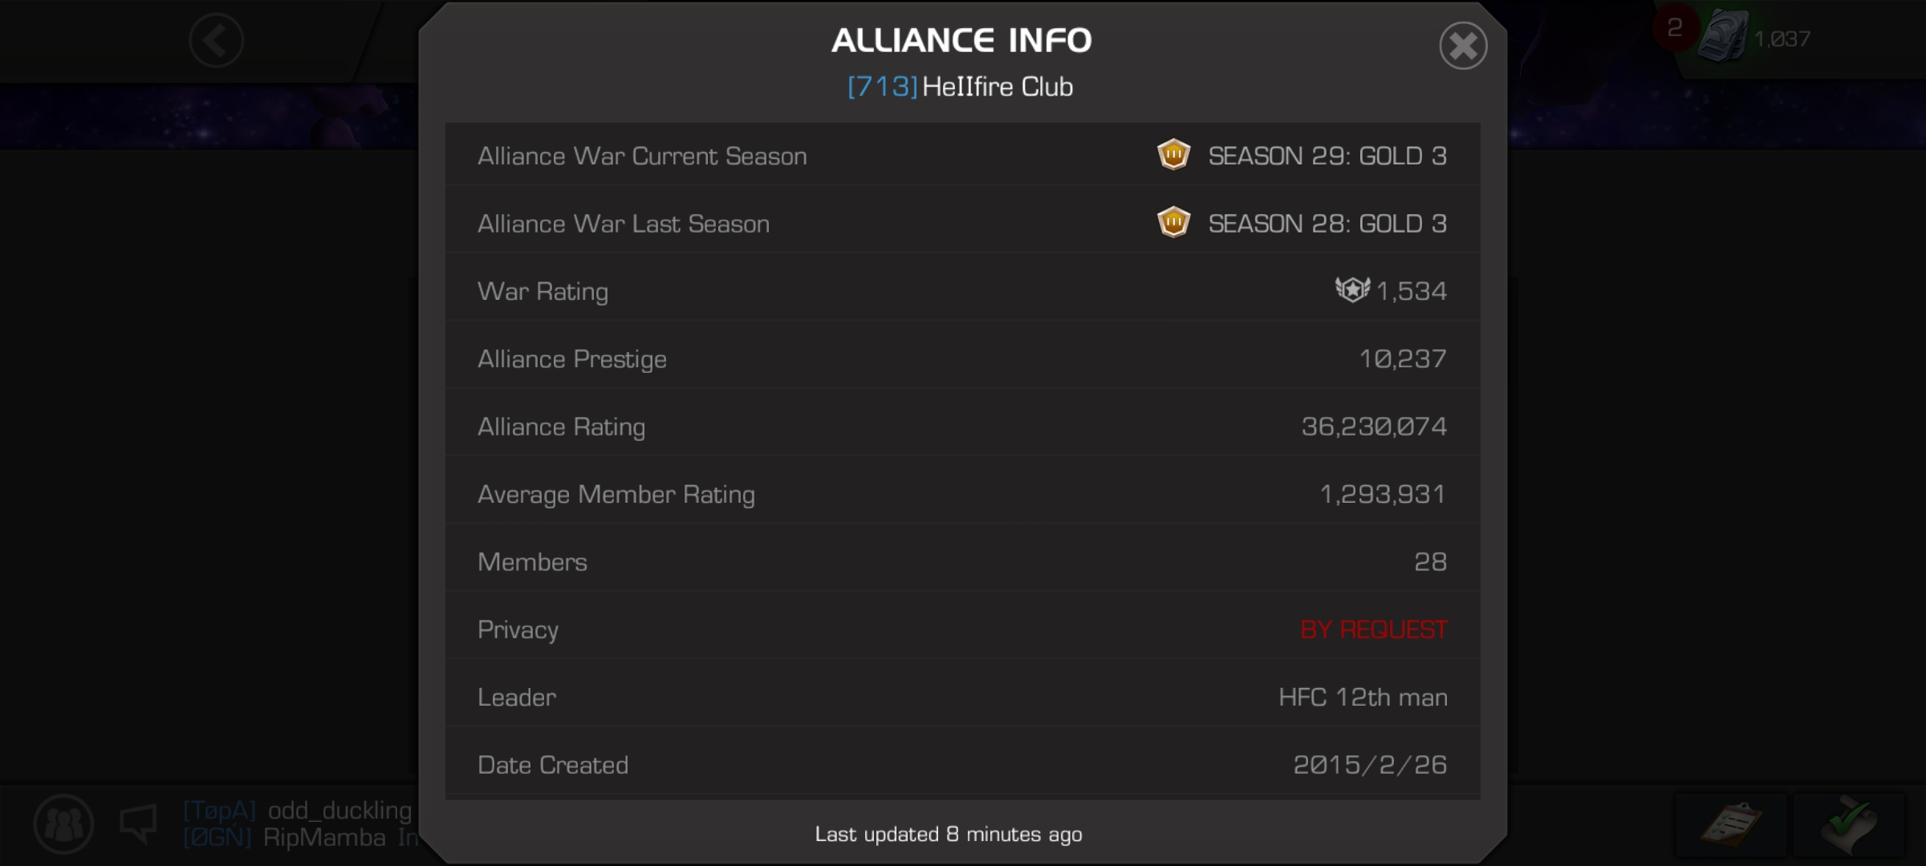Go back using the arrow icon
Screen dimensions: 1926x866
(x=217, y=40)
